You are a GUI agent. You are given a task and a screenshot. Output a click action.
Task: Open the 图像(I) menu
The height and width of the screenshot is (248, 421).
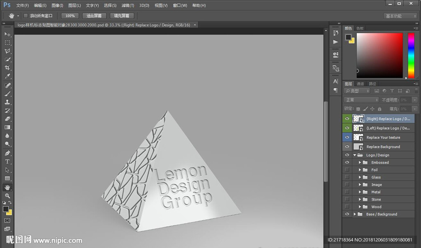57,5
